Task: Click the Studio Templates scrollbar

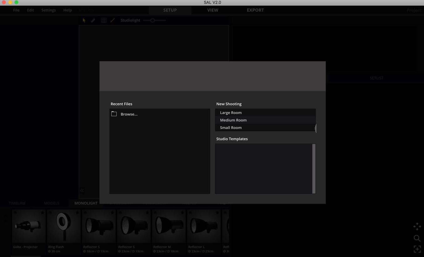Action: point(314,169)
